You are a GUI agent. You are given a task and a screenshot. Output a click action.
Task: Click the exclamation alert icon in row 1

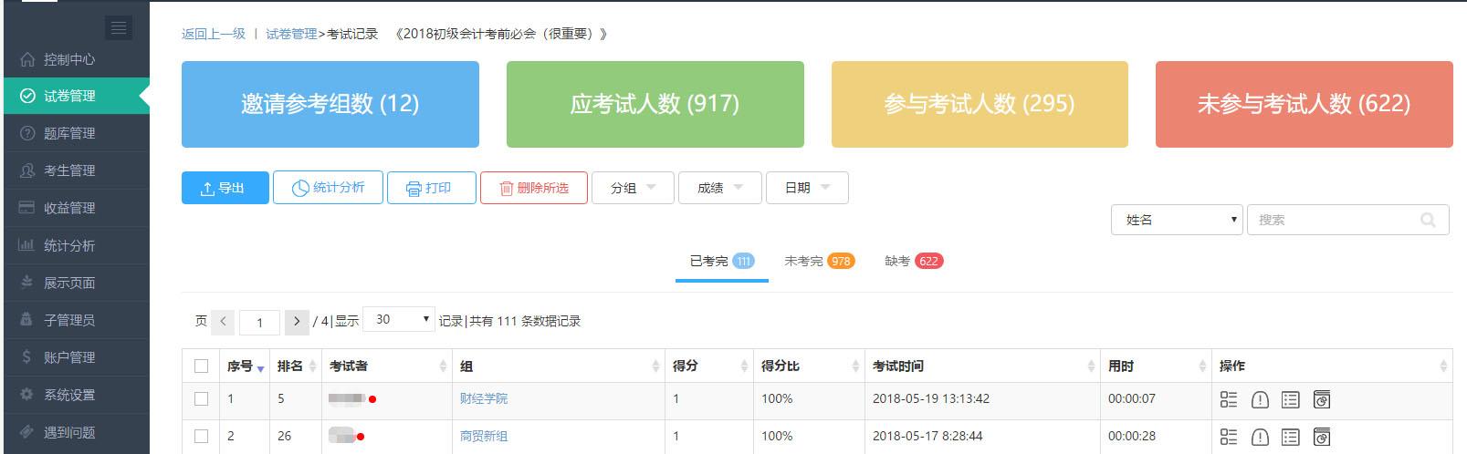tap(1260, 399)
